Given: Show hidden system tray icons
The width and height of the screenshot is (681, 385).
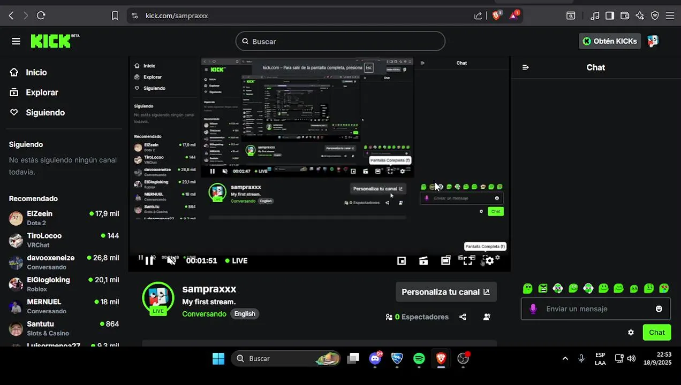Looking at the screenshot, I should pos(565,358).
